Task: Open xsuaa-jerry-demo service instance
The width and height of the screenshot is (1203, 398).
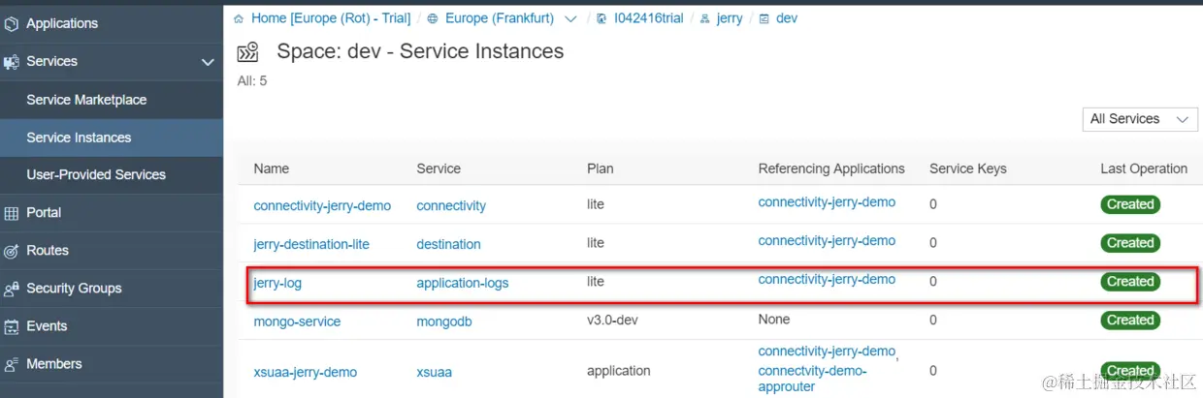Action: [x=306, y=372]
